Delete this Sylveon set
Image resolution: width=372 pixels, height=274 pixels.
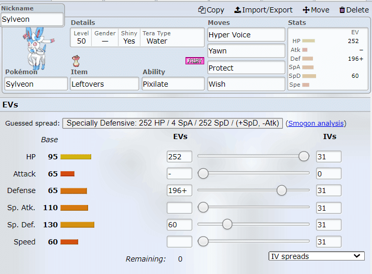tap(354, 10)
